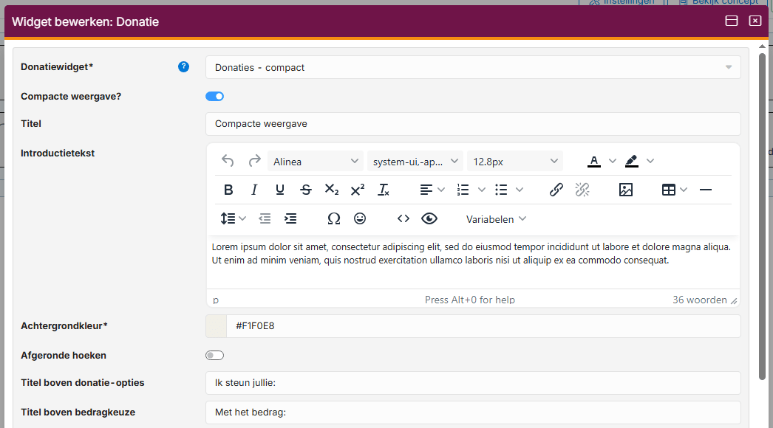Open the Variabelen menu

496,219
